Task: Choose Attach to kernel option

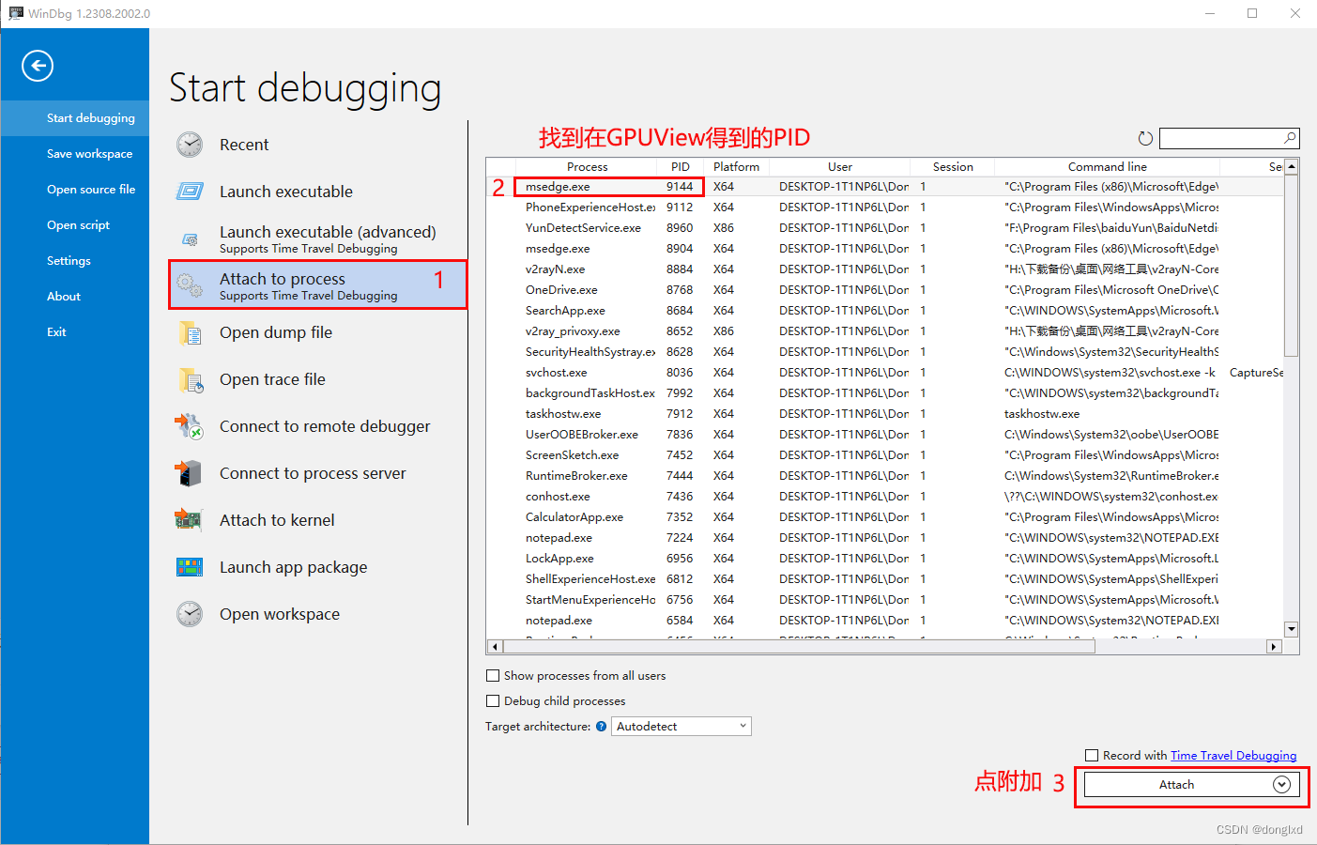Action: point(318,520)
